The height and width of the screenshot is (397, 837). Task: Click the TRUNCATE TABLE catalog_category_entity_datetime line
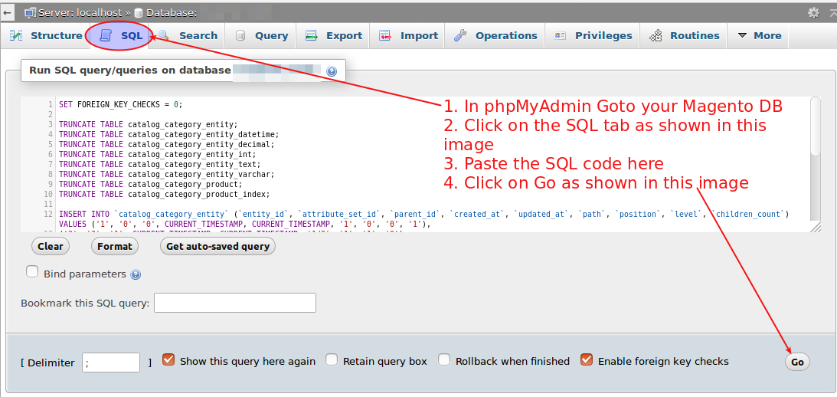168,134
